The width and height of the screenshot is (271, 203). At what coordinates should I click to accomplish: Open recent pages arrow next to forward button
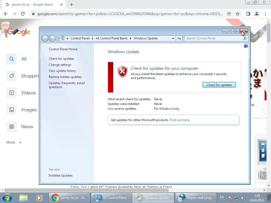(58, 39)
